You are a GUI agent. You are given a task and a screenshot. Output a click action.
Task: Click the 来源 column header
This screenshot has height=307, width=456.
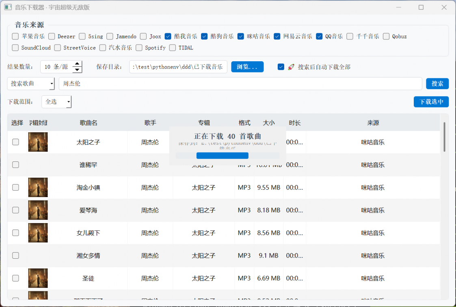pyautogui.click(x=373, y=123)
